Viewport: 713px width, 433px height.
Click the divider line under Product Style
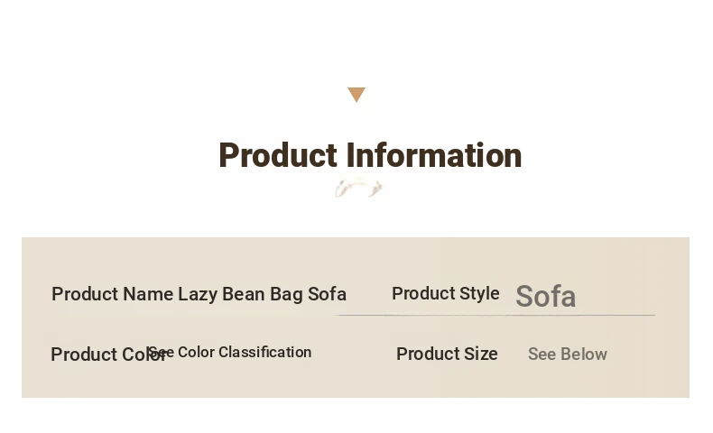coord(495,315)
